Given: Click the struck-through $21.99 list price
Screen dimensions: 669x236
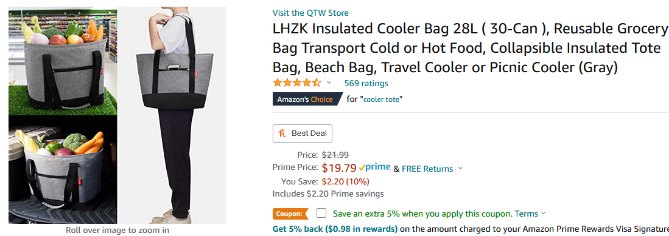Looking at the screenshot, I should click(x=335, y=155).
